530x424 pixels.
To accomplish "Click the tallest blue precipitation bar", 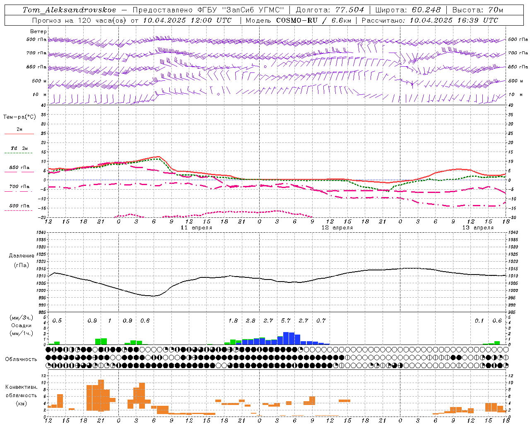I will pyautogui.click(x=286, y=338).
